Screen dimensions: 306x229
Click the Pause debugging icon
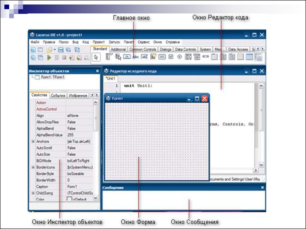pos(57,58)
